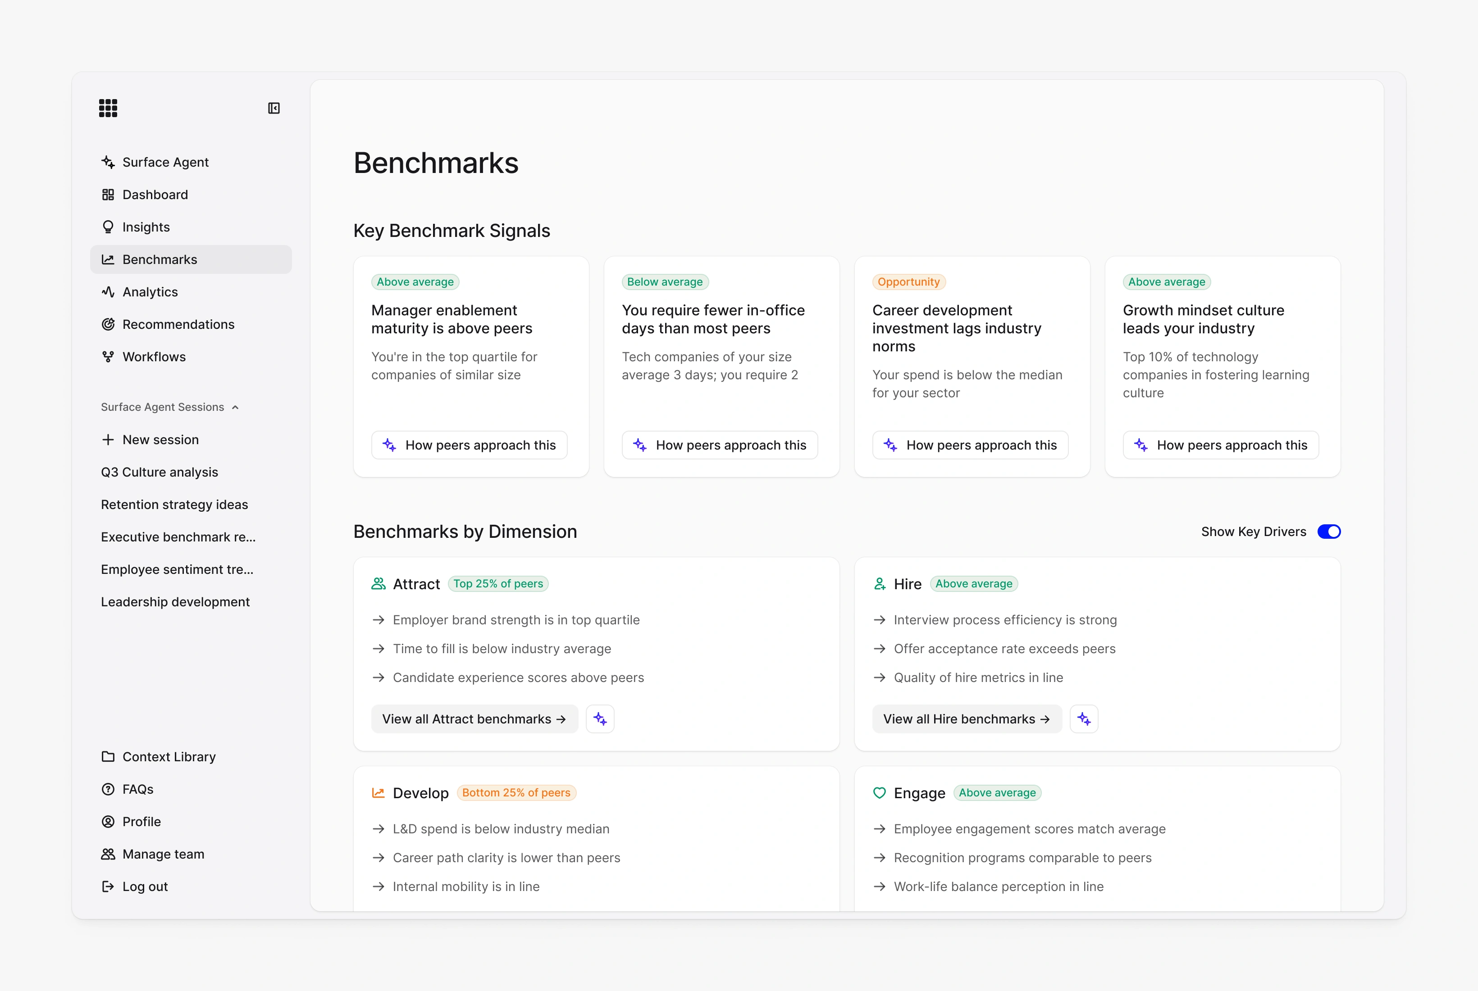This screenshot has width=1478, height=991.
Task: Open the Executive benchmark re... session
Action: point(191,537)
